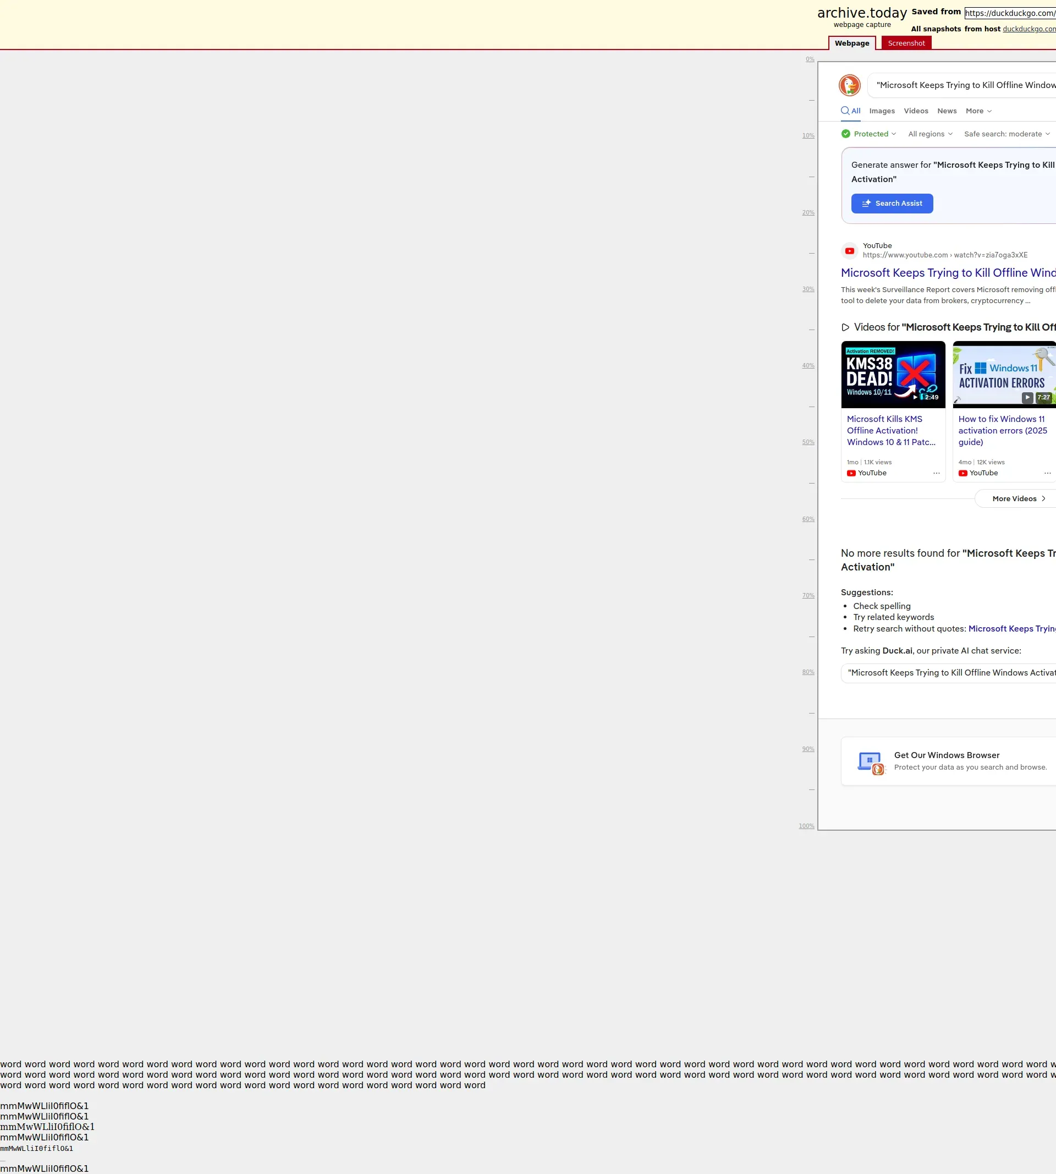Open the archive Screenshot tab
The width and height of the screenshot is (1056, 1174).
906,43
